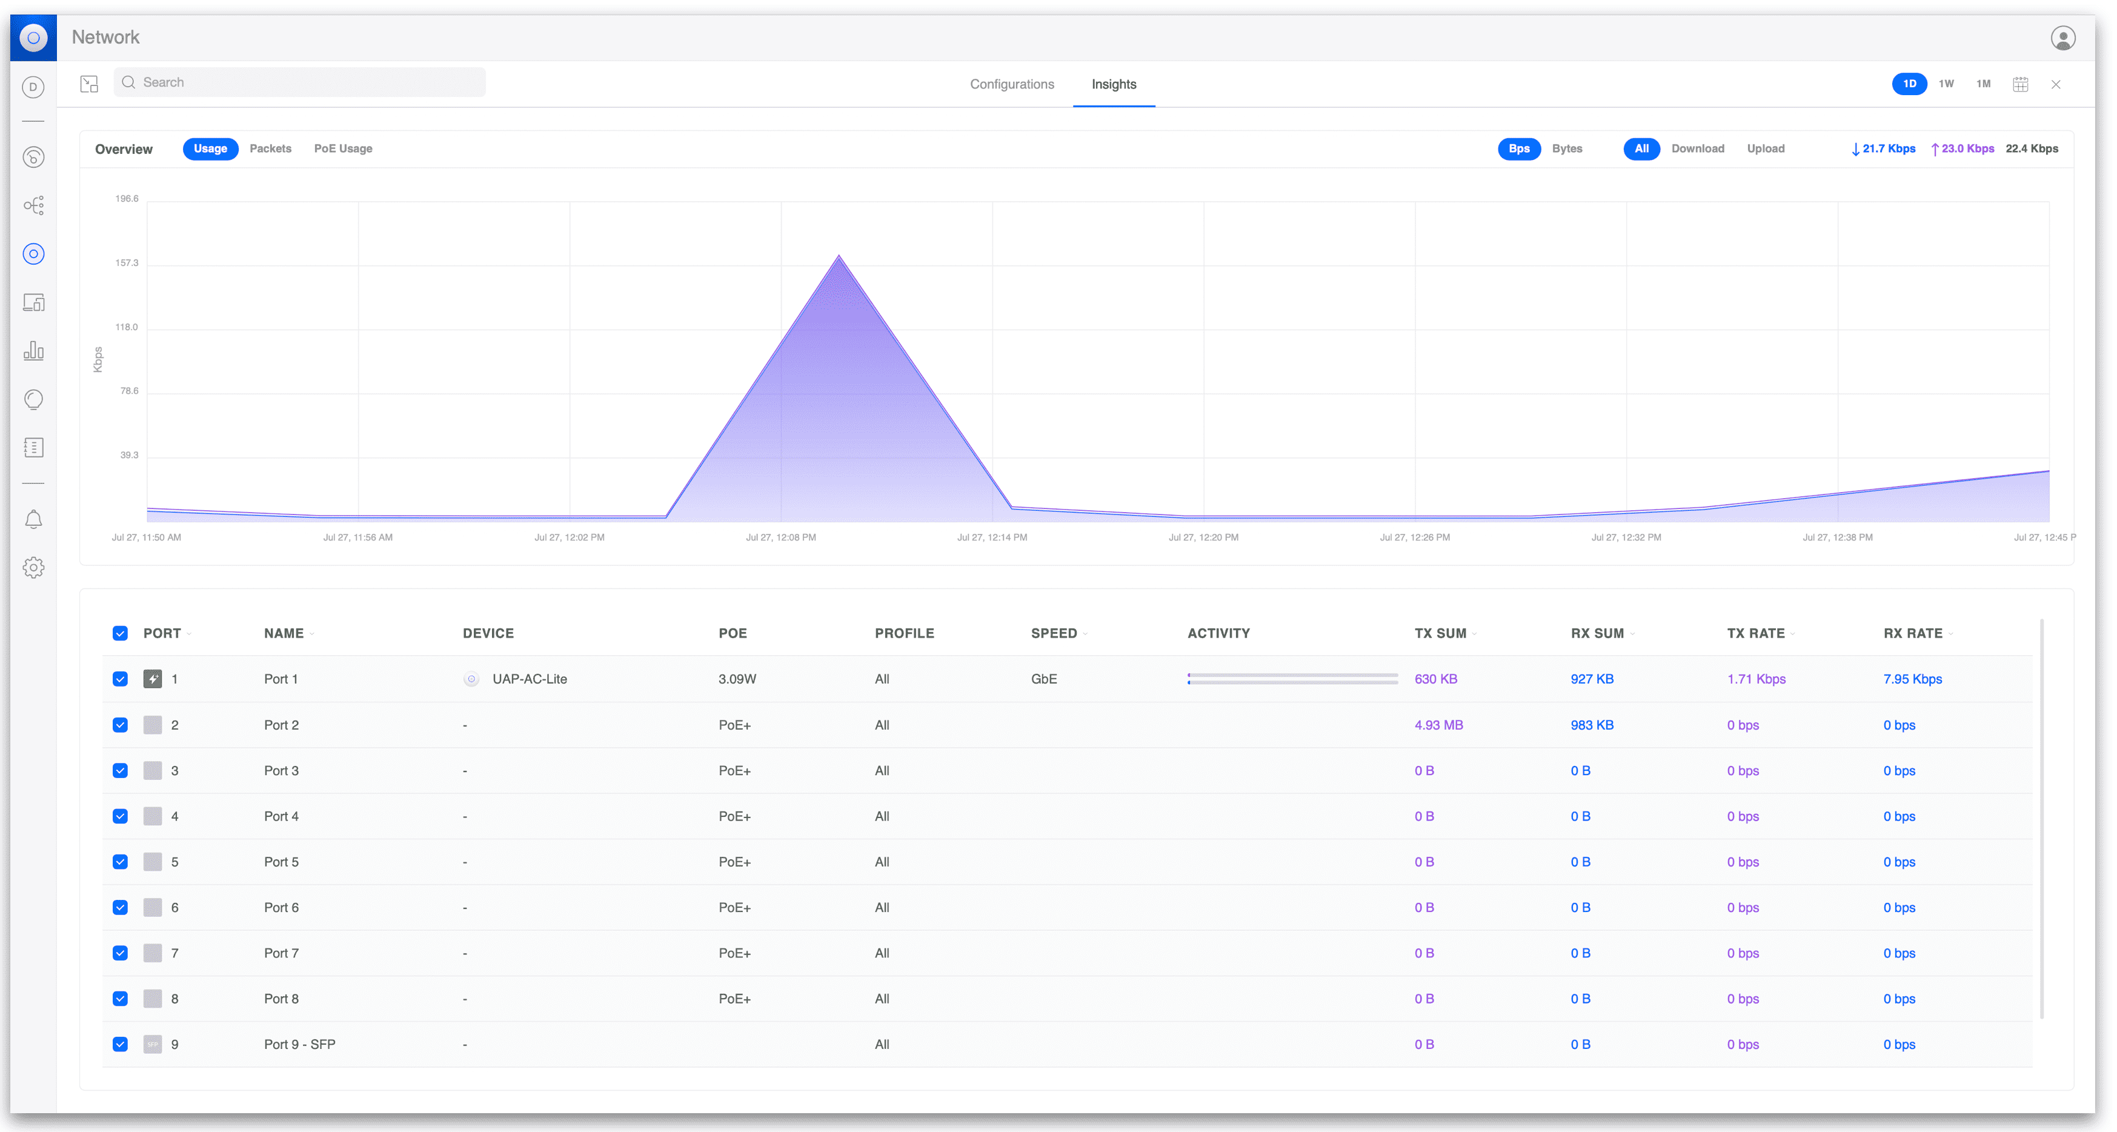Deselect the Port 9 - SFP checkbox
Viewport: 2117px width, 1132px height.
pyautogui.click(x=120, y=1044)
